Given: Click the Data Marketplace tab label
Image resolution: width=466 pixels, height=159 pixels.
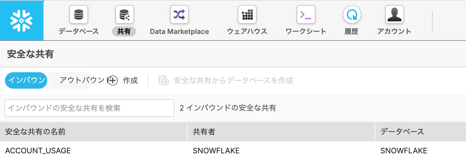Looking at the screenshot, I should coord(179,31).
